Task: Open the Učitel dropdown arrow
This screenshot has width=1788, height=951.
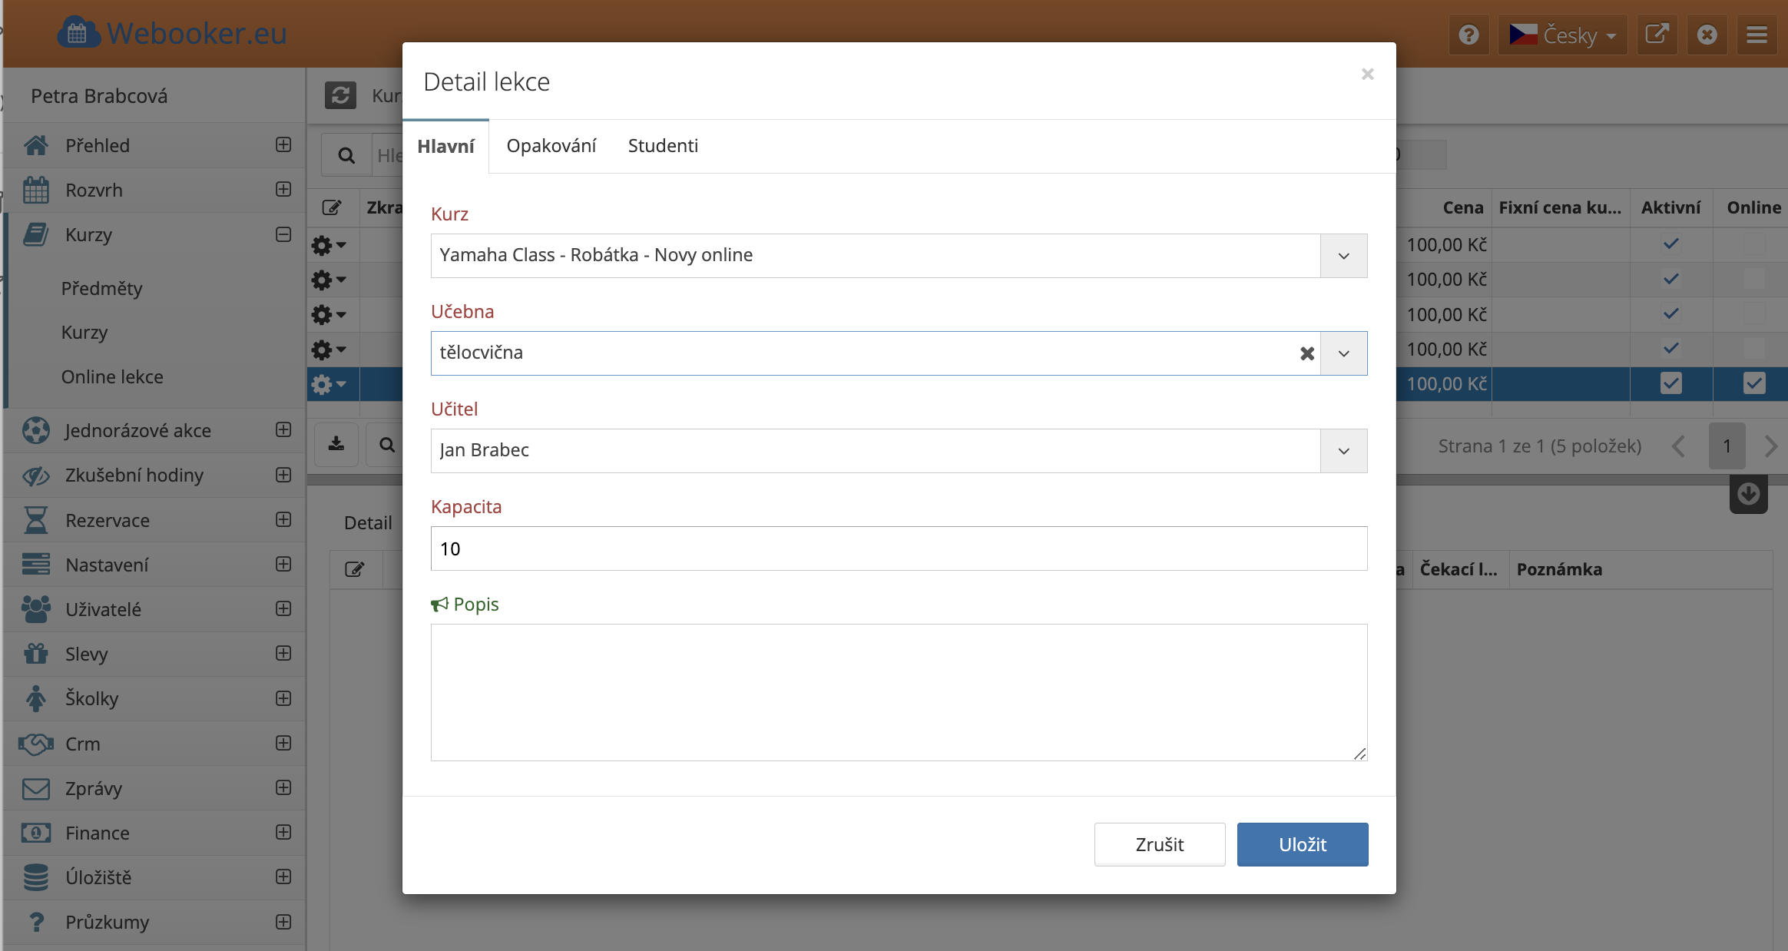Action: (1343, 451)
